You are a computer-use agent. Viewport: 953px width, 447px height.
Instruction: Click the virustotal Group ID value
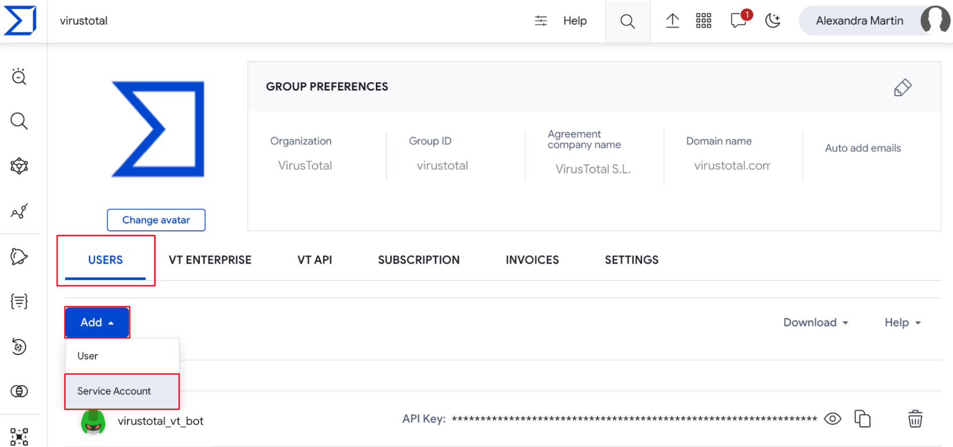pos(442,165)
